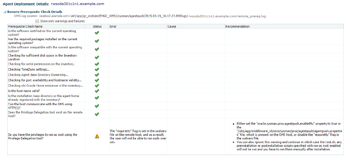Select 'Checking for sufficient disk space' text
344x156 pixels.
click(42, 57)
